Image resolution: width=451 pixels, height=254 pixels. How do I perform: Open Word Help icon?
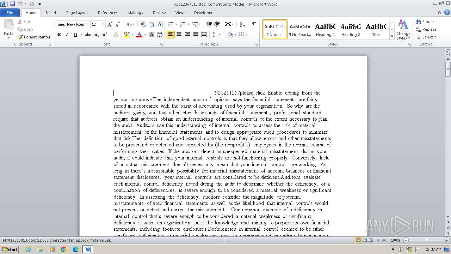point(447,13)
